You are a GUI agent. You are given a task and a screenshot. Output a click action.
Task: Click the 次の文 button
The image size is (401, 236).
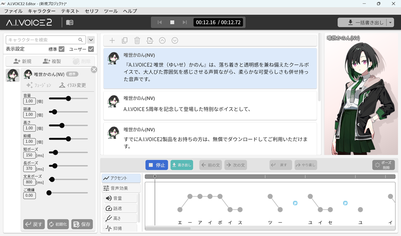click(235, 165)
